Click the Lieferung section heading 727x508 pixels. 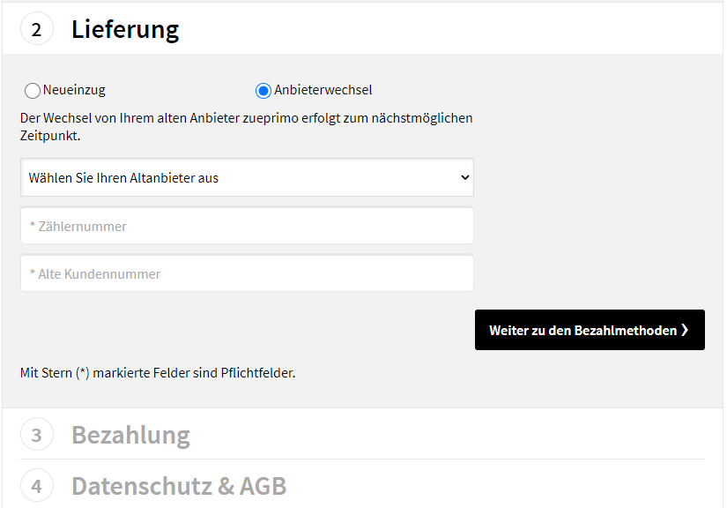125,29
